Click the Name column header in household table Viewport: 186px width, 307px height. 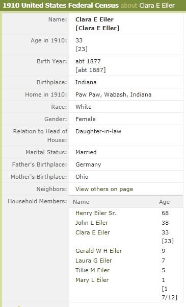tap(81, 202)
